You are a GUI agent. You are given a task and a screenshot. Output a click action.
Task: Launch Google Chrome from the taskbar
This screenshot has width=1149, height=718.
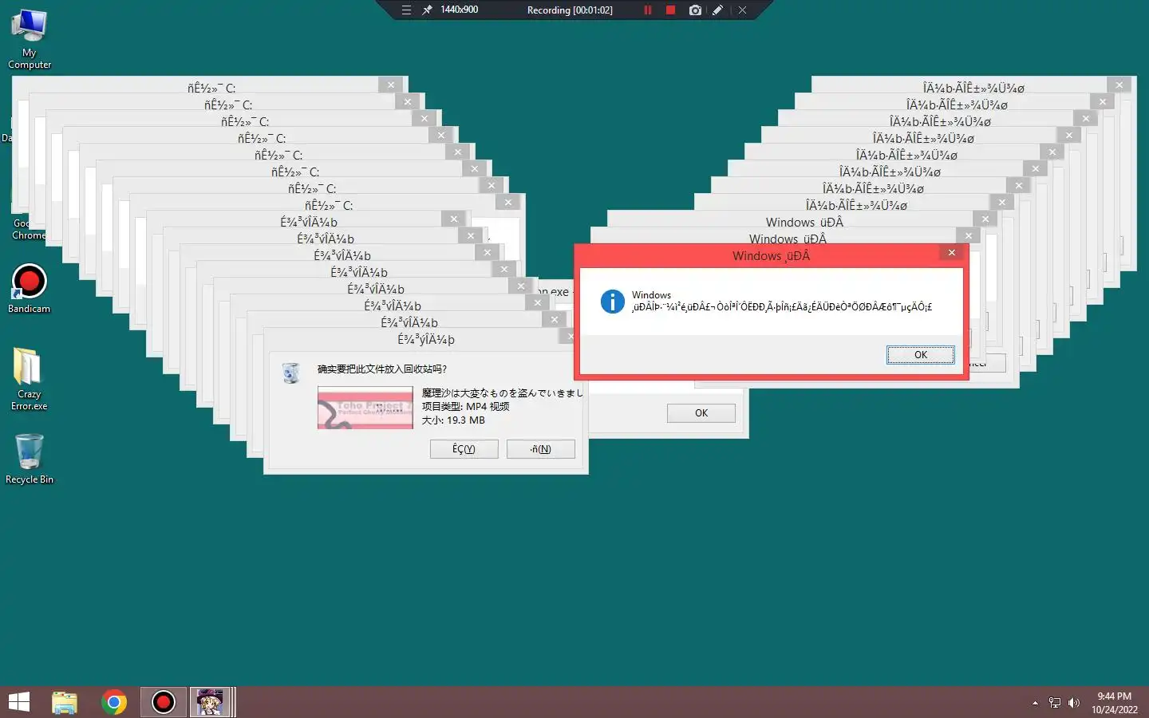(114, 702)
